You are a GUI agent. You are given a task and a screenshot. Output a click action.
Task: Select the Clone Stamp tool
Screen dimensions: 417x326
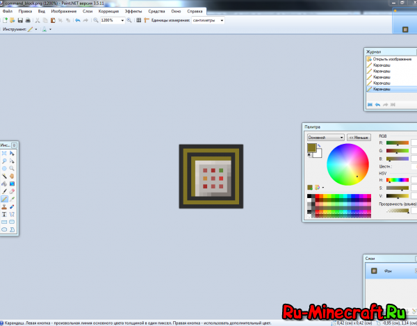click(4, 206)
